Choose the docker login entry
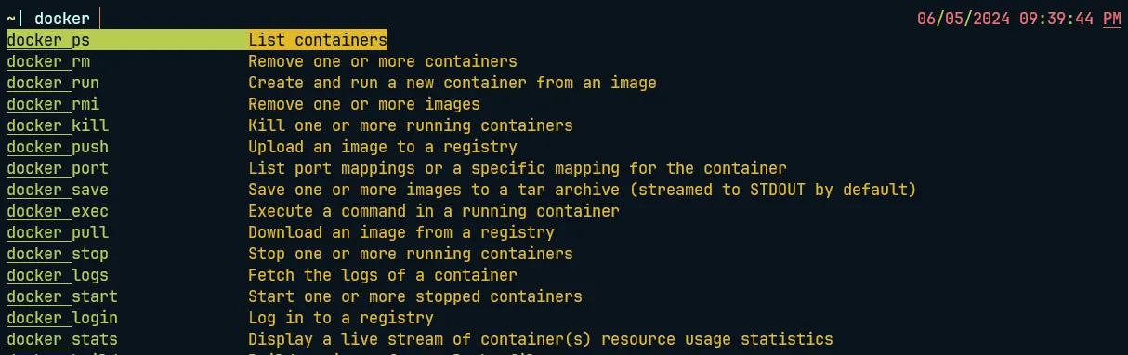Image resolution: width=1128 pixels, height=355 pixels. click(62, 318)
